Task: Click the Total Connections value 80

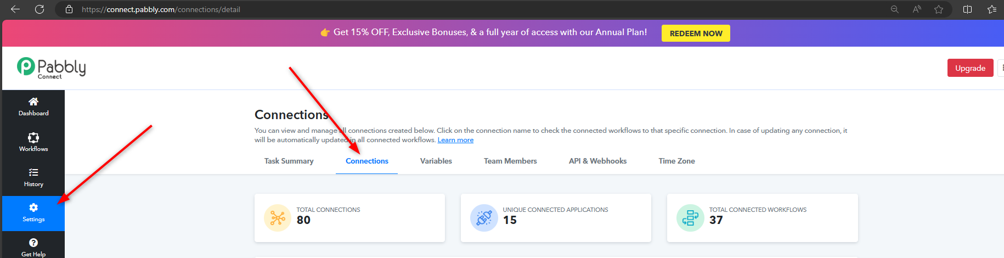Action: (303, 220)
